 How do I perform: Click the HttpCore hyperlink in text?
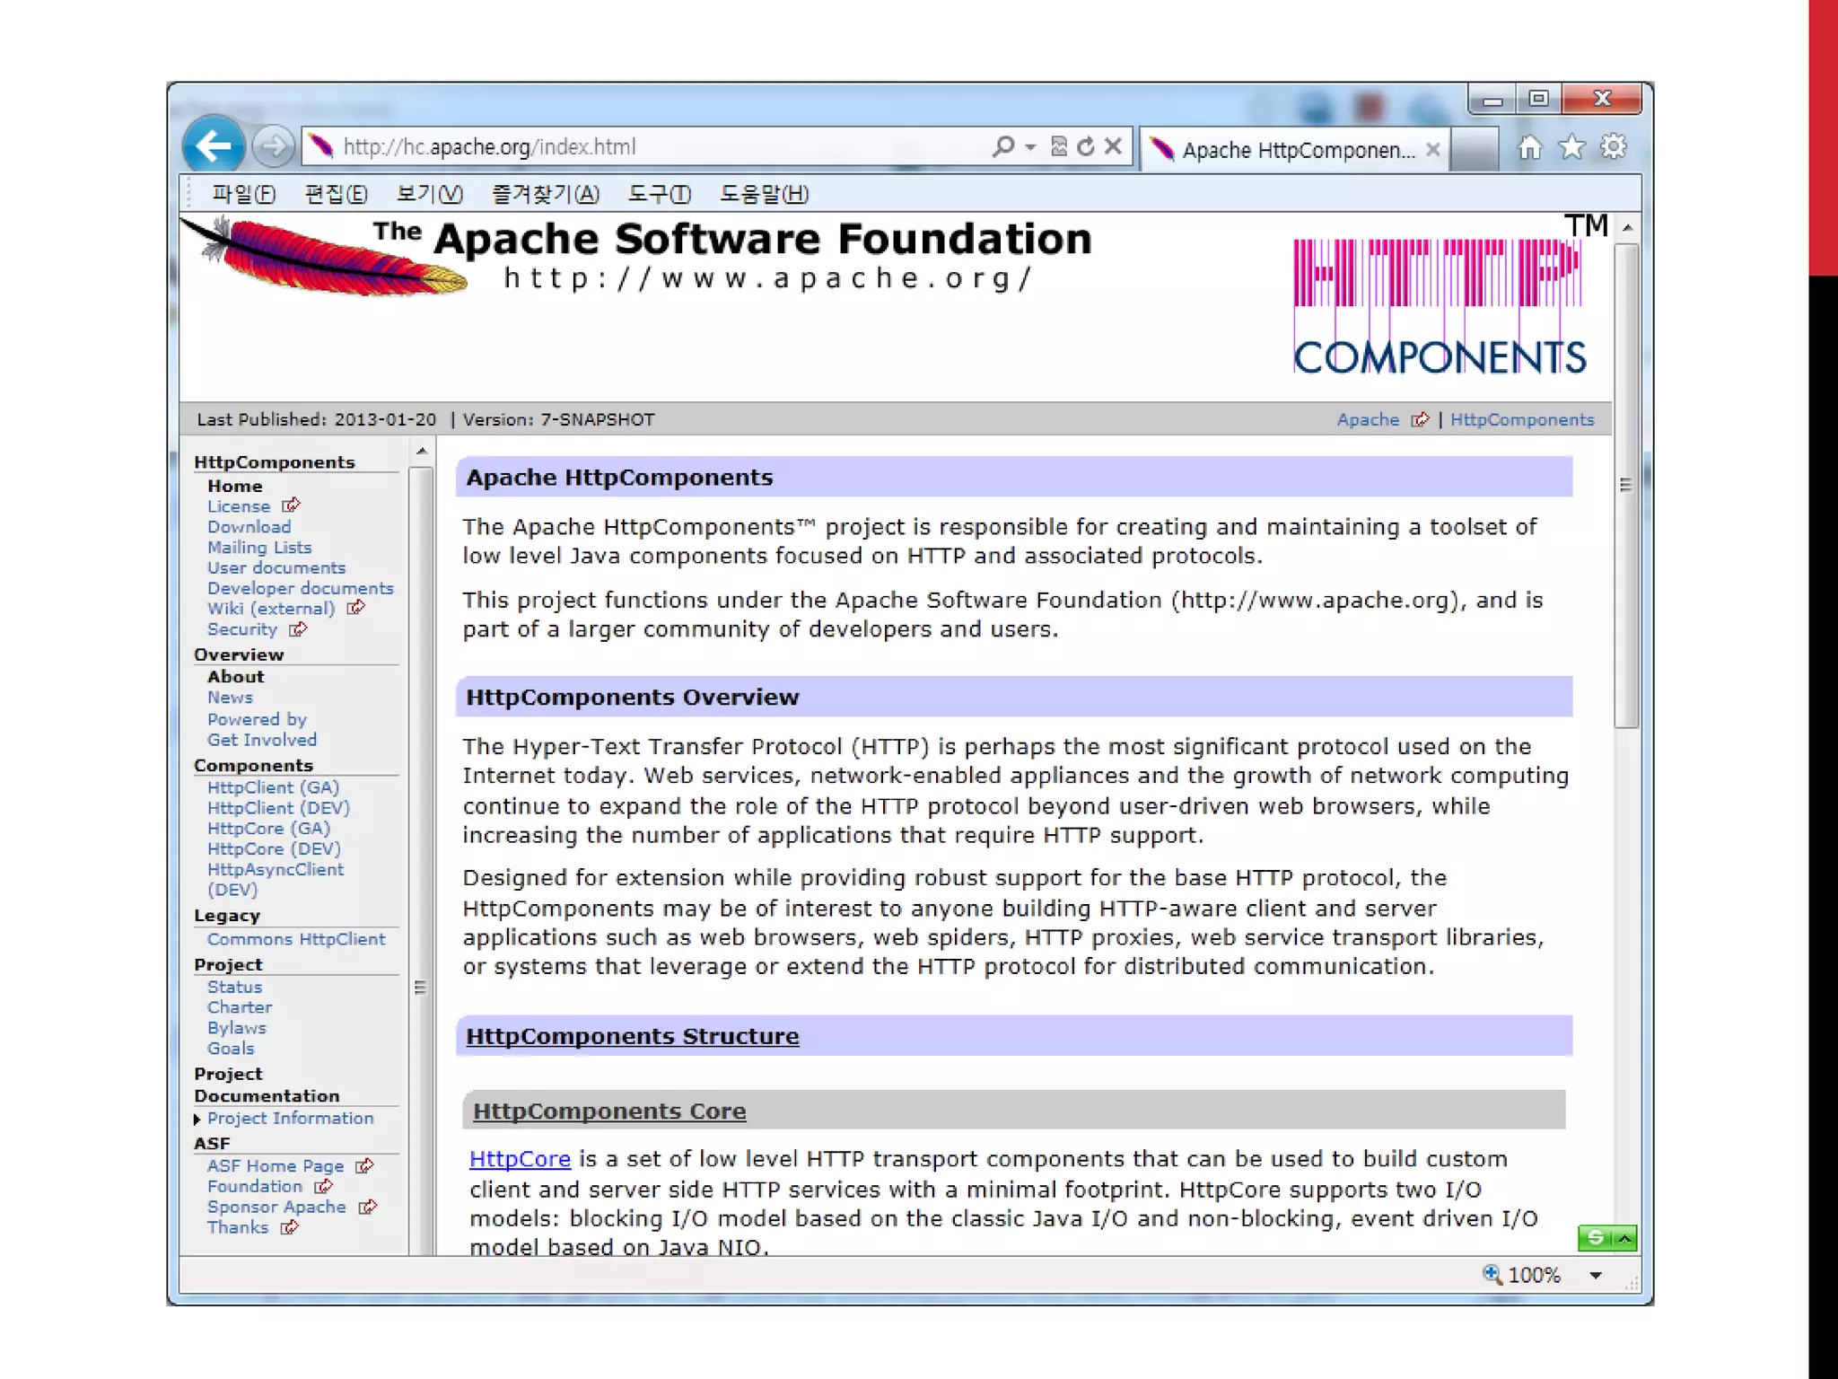pyautogui.click(x=520, y=1159)
